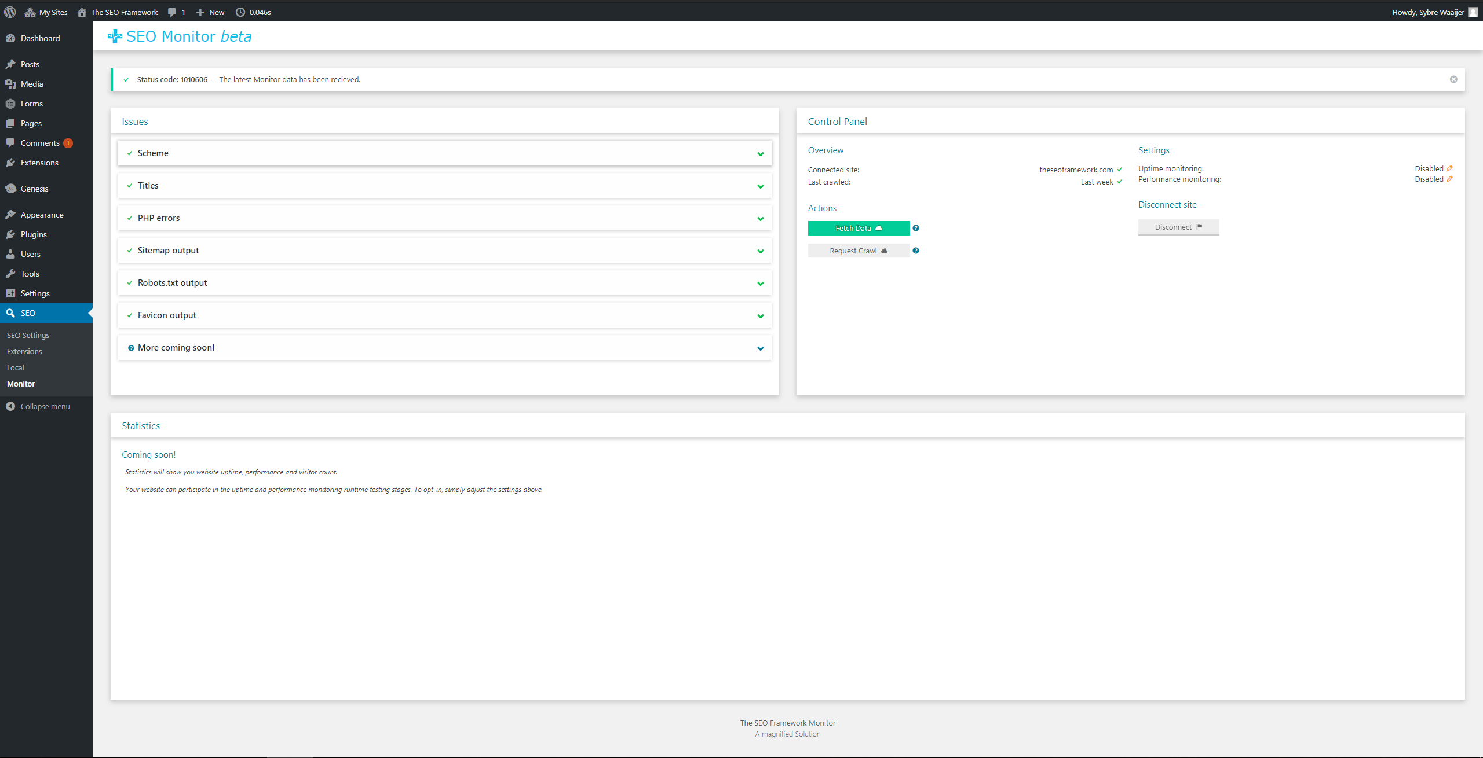Open the Howdy, Sybre Waaijer account menu

[x=1434, y=12]
